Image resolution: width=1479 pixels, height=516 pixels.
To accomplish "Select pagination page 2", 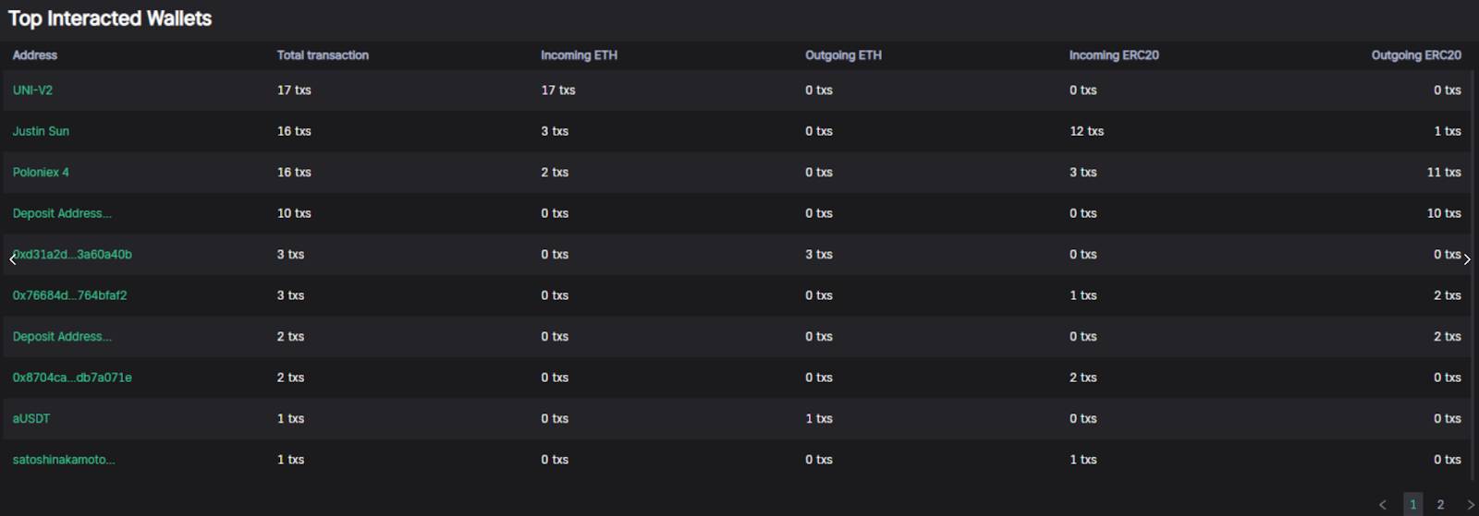I will [x=1440, y=504].
